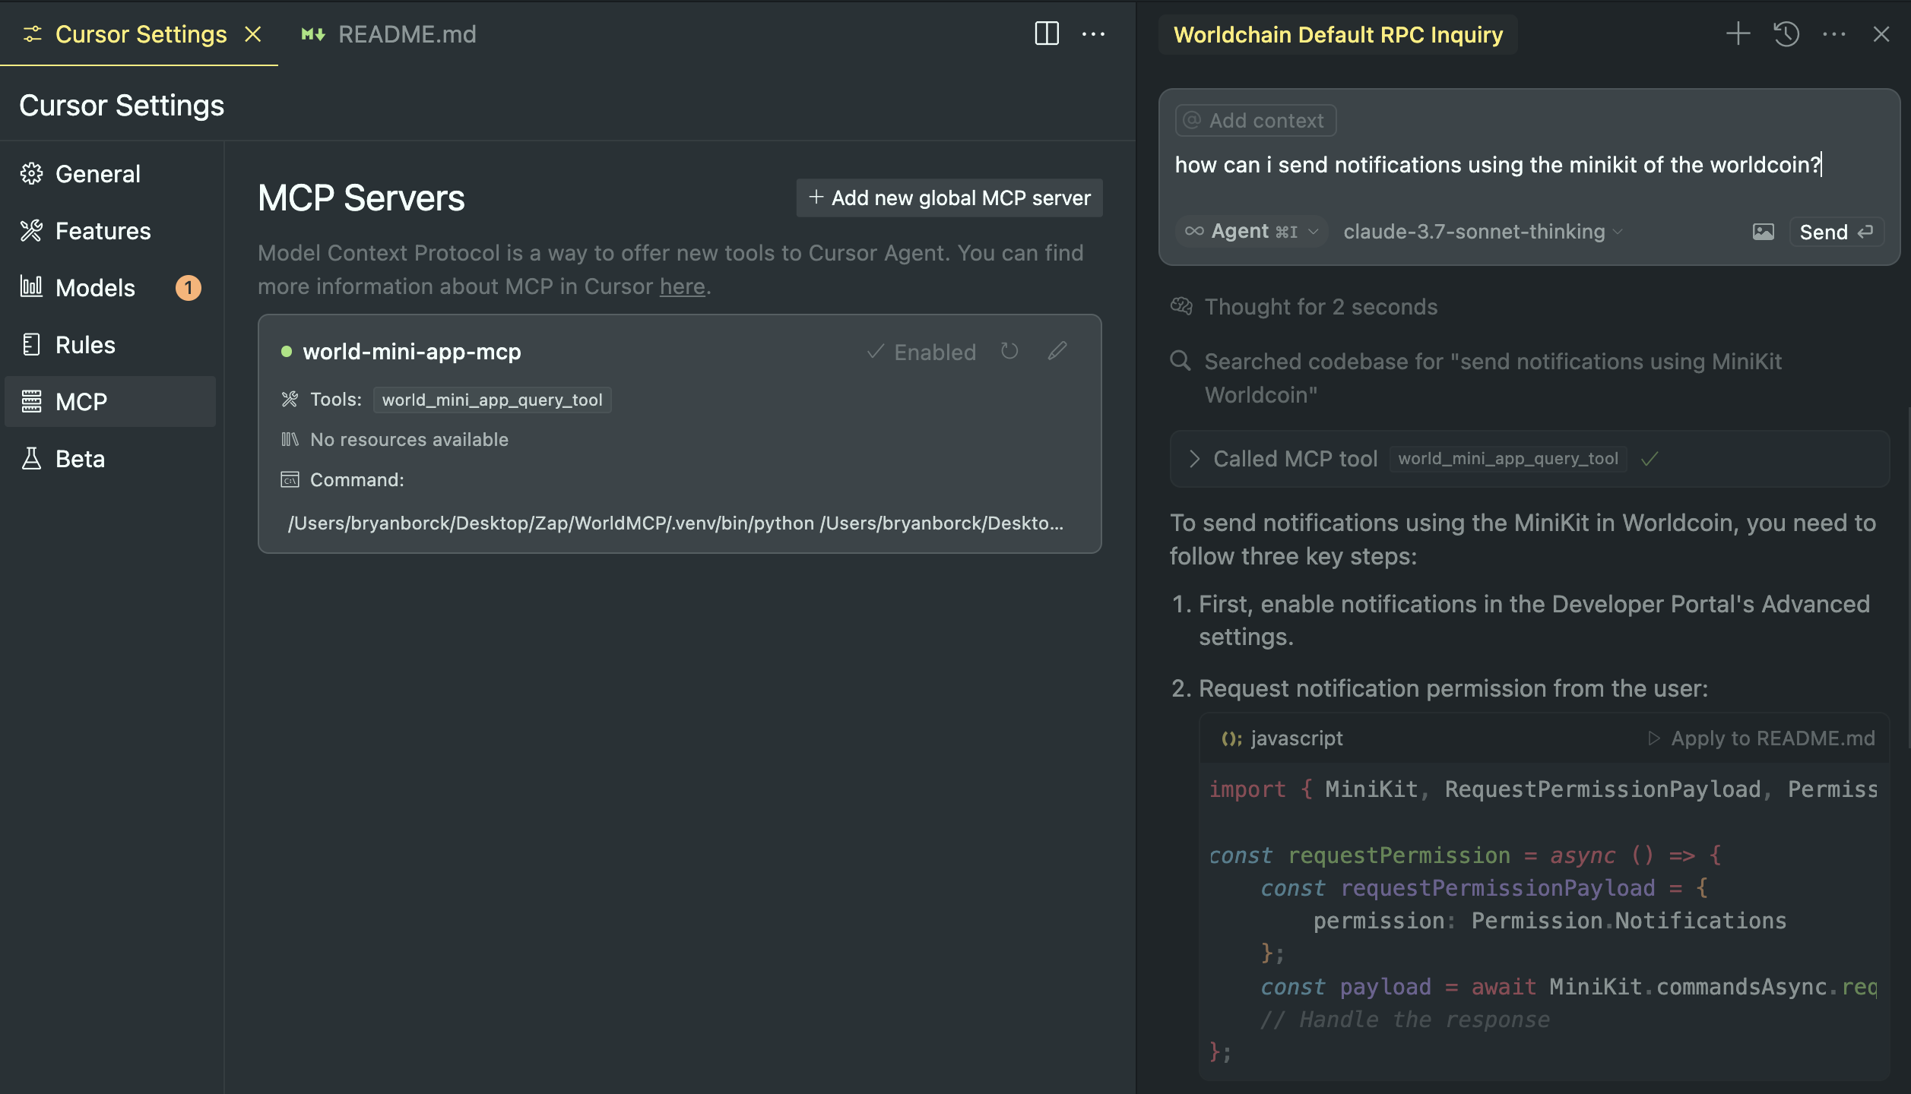1911x1094 pixels.
Task: Switch to the README.md tab
Action: click(x=388, y=34)
